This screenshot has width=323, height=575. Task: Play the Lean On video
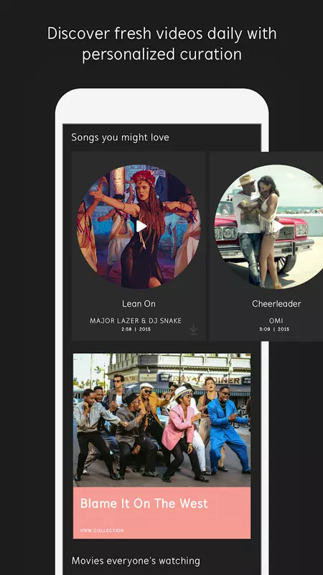(x=141, y=226)
